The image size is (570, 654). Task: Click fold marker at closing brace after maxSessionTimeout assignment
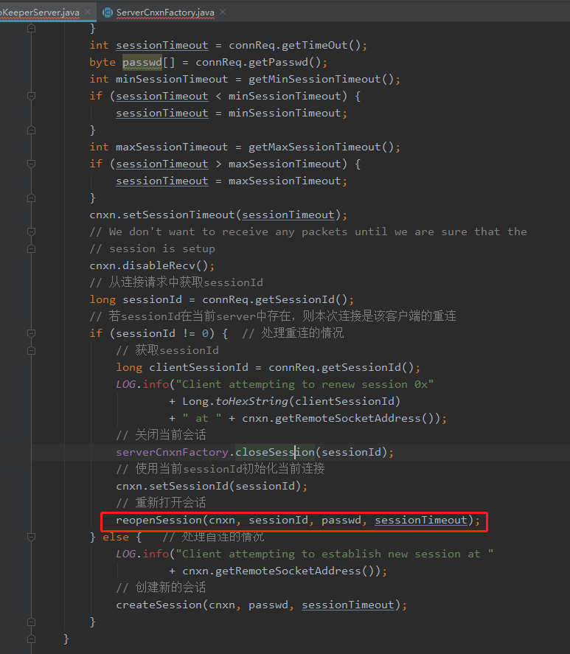31,198
